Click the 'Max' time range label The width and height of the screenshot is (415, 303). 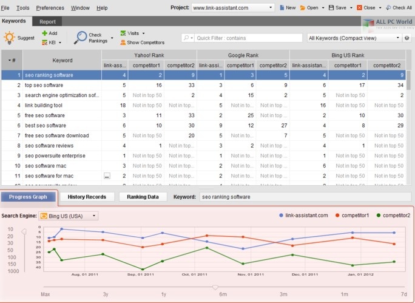[46, 294]
